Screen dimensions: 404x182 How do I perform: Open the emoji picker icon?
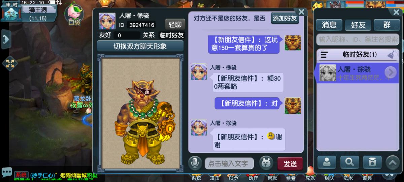click(x=266, y=163)
